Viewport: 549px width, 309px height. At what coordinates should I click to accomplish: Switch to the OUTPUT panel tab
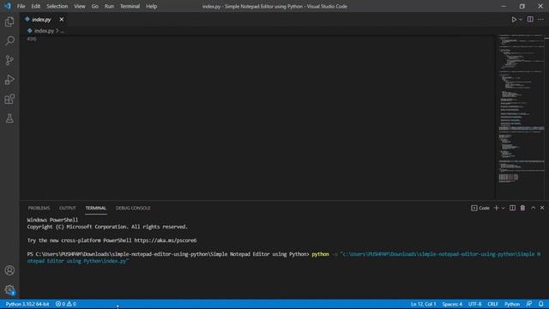tap(68, 208)
